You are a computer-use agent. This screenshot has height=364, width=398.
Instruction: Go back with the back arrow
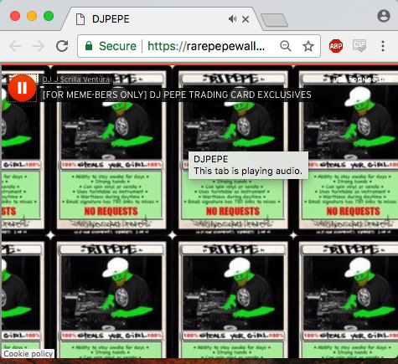[x=15, y=46]
